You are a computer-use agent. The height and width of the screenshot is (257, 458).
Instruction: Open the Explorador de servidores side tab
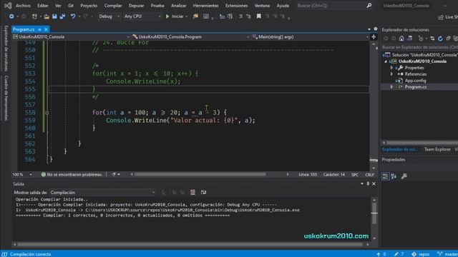(6, 49)
